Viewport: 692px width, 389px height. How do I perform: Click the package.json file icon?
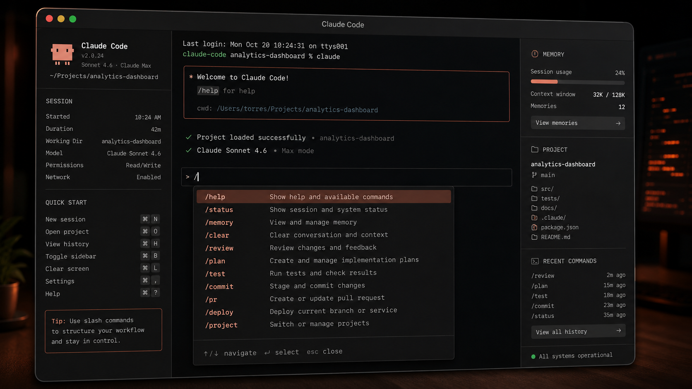click(x=534, y=227)
